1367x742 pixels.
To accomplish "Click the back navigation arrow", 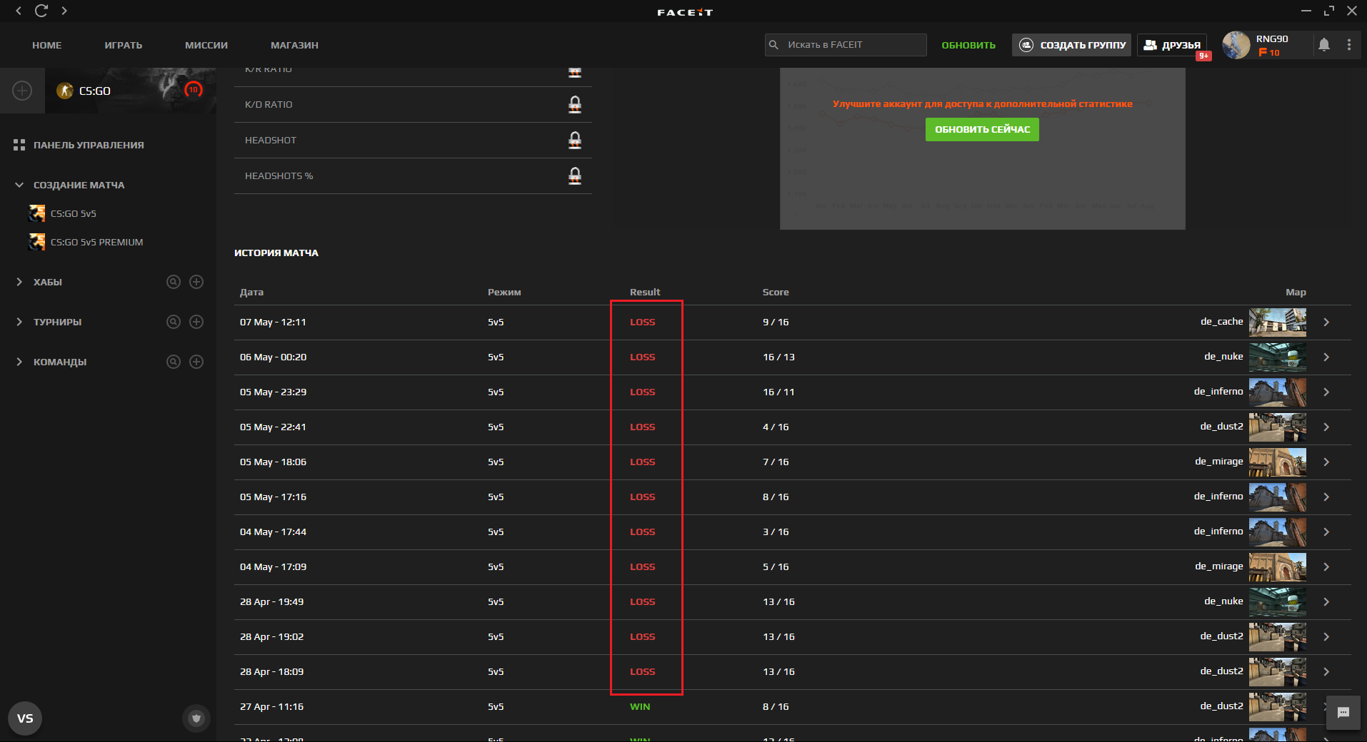I will (x=19, y=11).
